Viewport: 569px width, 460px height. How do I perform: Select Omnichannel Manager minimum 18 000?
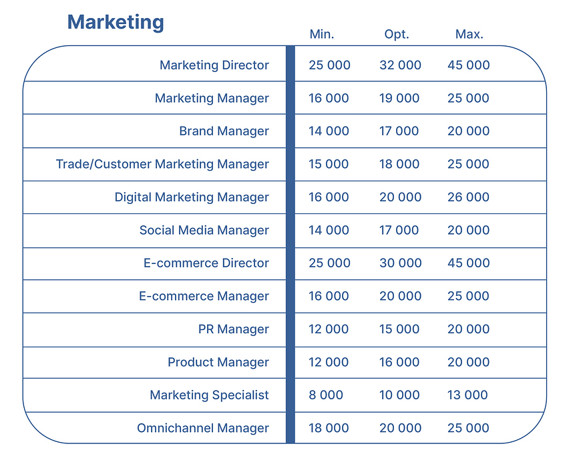pyautogui.click(x=329, y=428)
